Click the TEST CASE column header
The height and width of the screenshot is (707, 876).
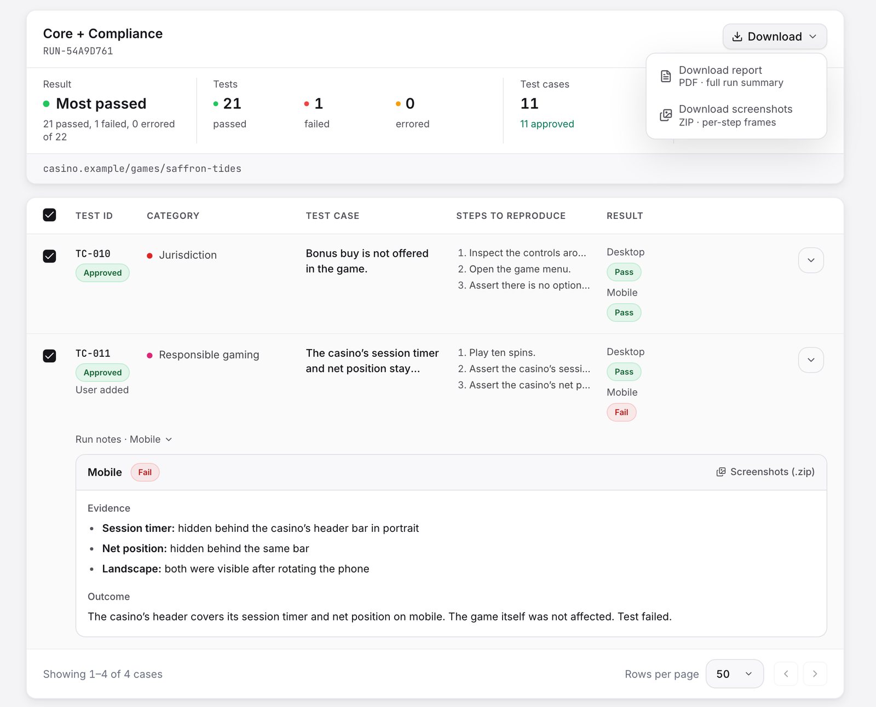(x=332, y=216)
